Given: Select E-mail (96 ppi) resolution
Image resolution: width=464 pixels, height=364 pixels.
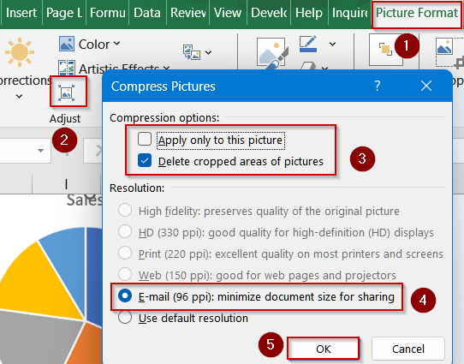Looking at the screenshot, I should click(x=125, y=295).
